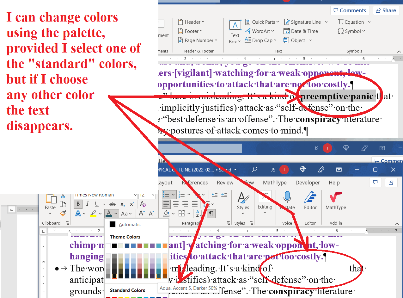Click the Increase Font Size icon
Viewport: 403px width, 298px height.
tap(142, 214)
